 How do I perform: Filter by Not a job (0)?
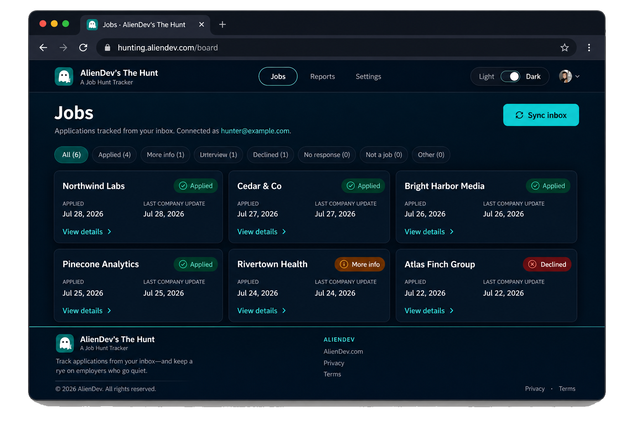pos(384,155)
